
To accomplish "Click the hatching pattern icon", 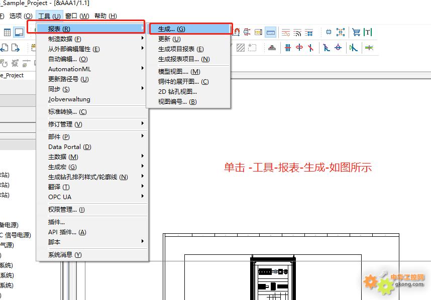I will tap(241, 48).
